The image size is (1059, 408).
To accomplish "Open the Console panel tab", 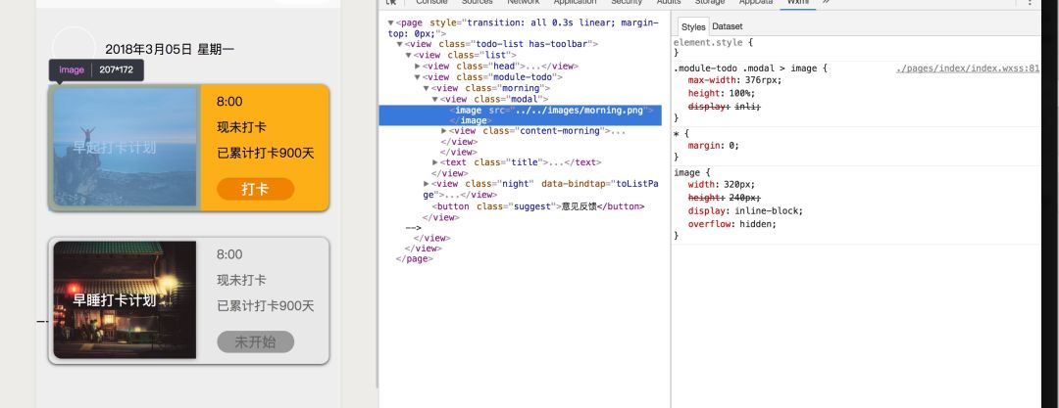I will (x=431, y=3).
